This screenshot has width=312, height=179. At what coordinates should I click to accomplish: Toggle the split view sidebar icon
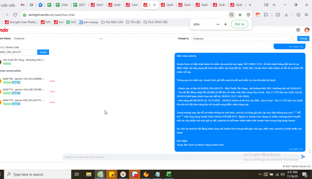click(278, 15)
